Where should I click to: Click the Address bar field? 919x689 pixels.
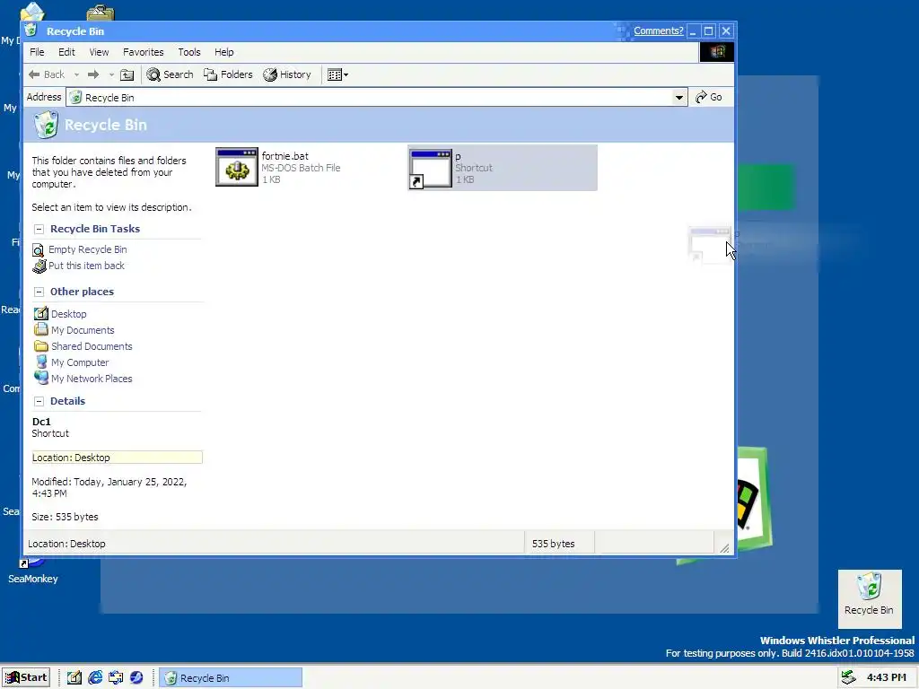pos(377,97)
